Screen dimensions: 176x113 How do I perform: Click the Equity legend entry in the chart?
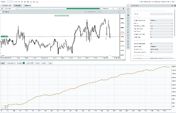[5, 108]
